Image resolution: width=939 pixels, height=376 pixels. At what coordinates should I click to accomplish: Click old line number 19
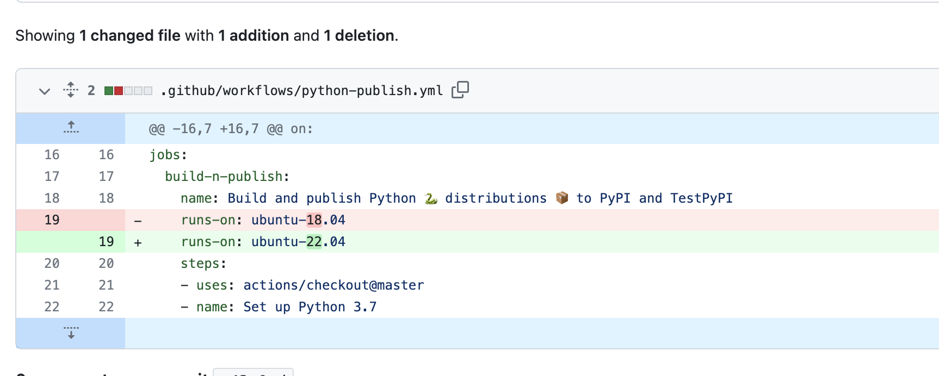[x=52, y=220]
